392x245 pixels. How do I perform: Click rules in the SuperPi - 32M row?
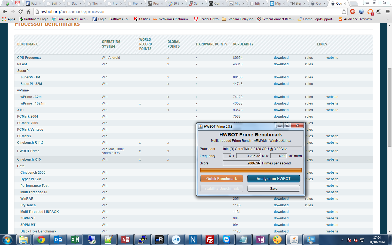[x=309, y=84]
